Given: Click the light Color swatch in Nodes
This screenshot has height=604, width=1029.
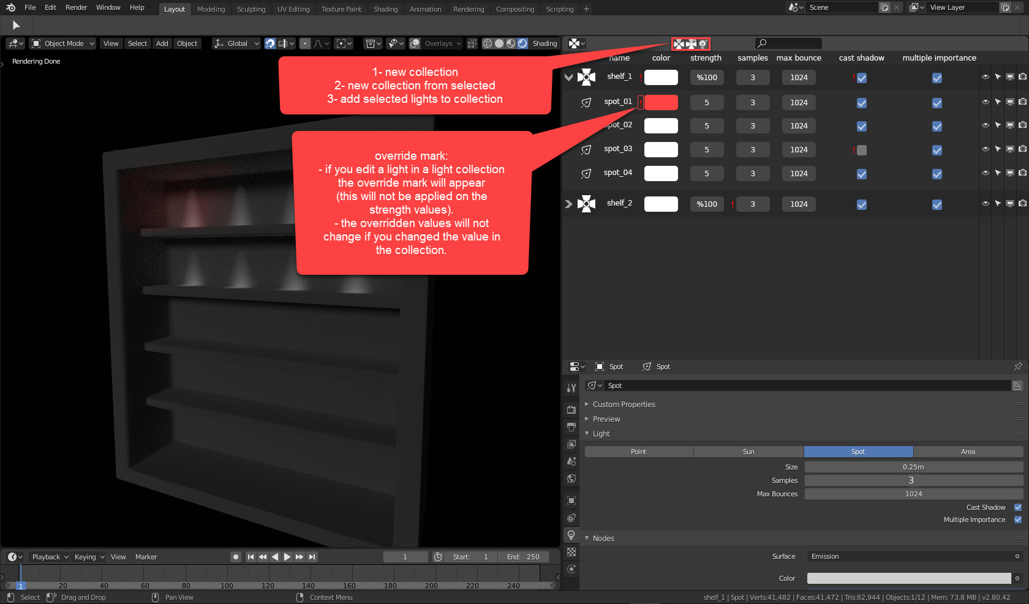Looking at the screenshot, I should [x=909, y=578].
